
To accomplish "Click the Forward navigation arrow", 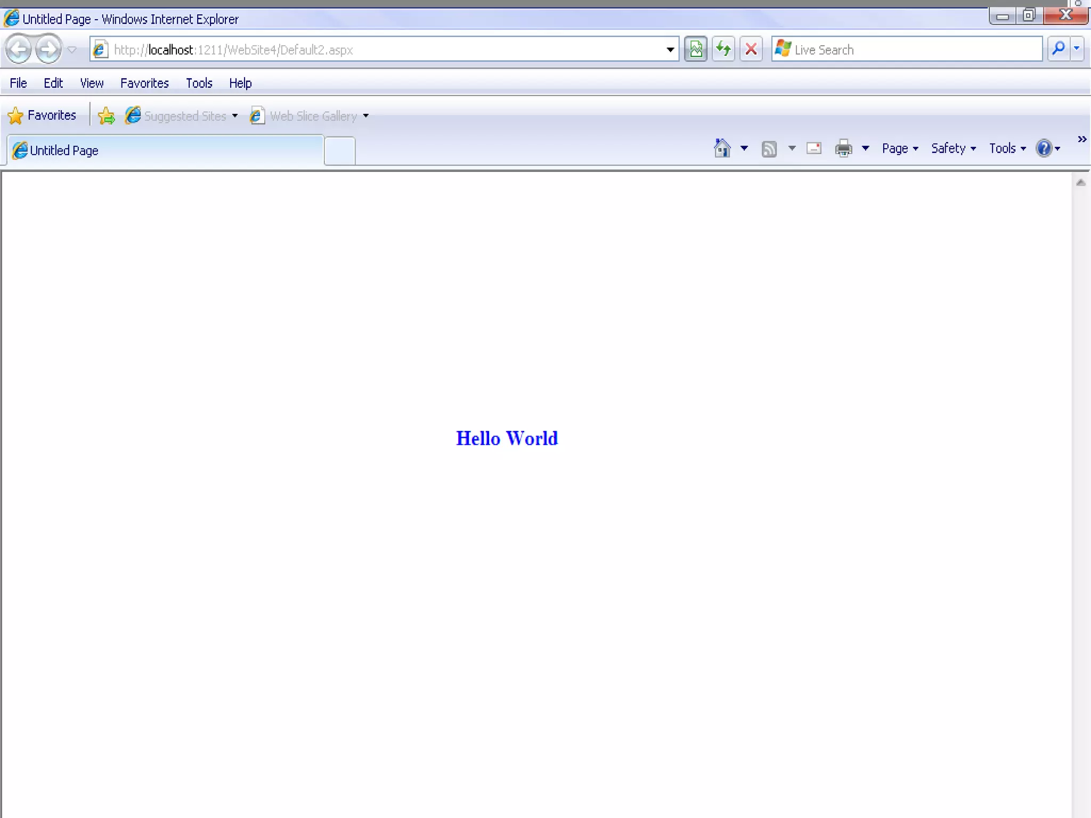I will [x=48, y=50].
